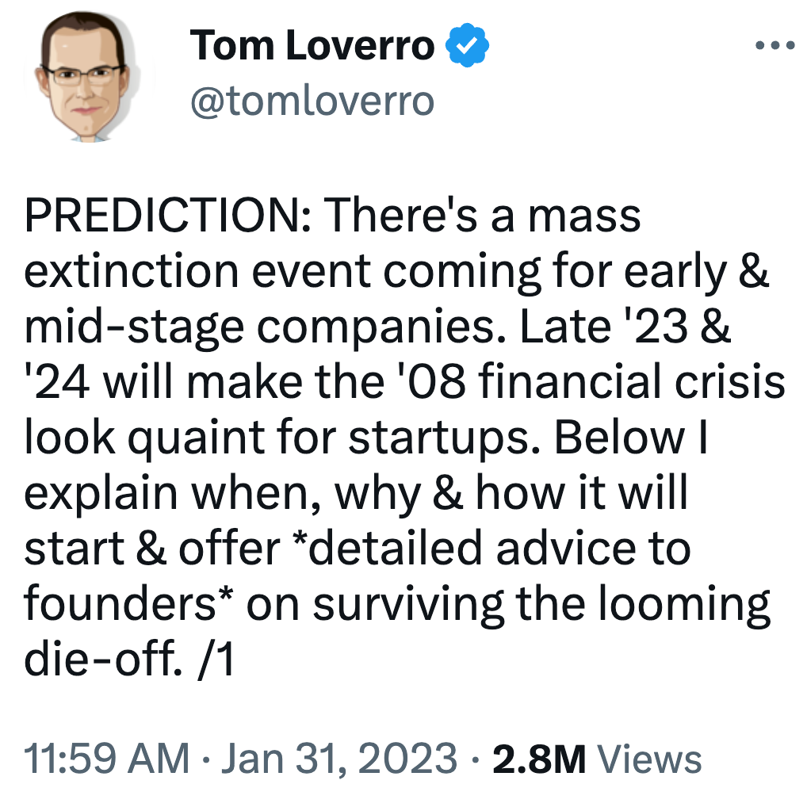The width and height of the screenshot is (807, 807).
Task: Click the Views label
Action: [649, 759]
